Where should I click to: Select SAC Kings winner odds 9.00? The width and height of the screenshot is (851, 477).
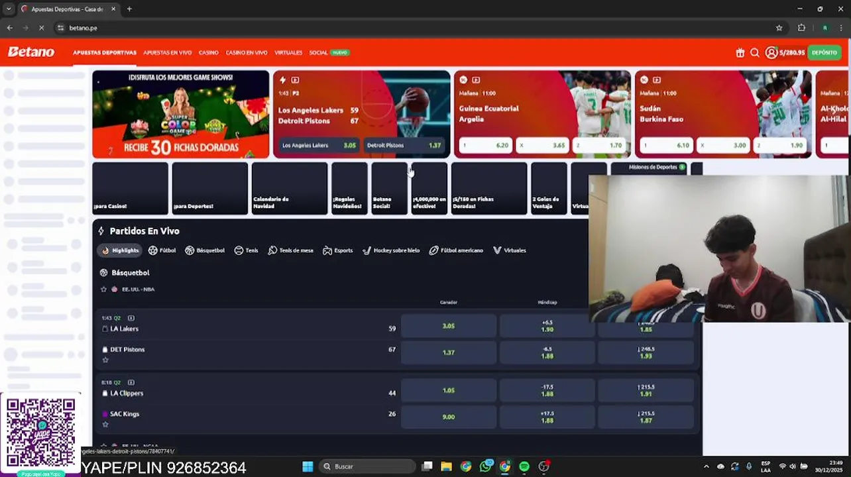point(449,417)
